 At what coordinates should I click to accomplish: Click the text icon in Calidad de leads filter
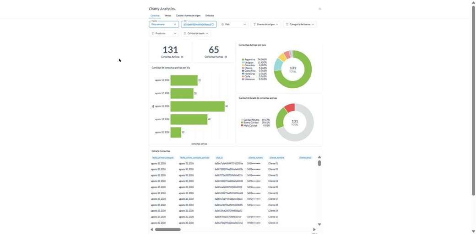[x=185, y=33]
